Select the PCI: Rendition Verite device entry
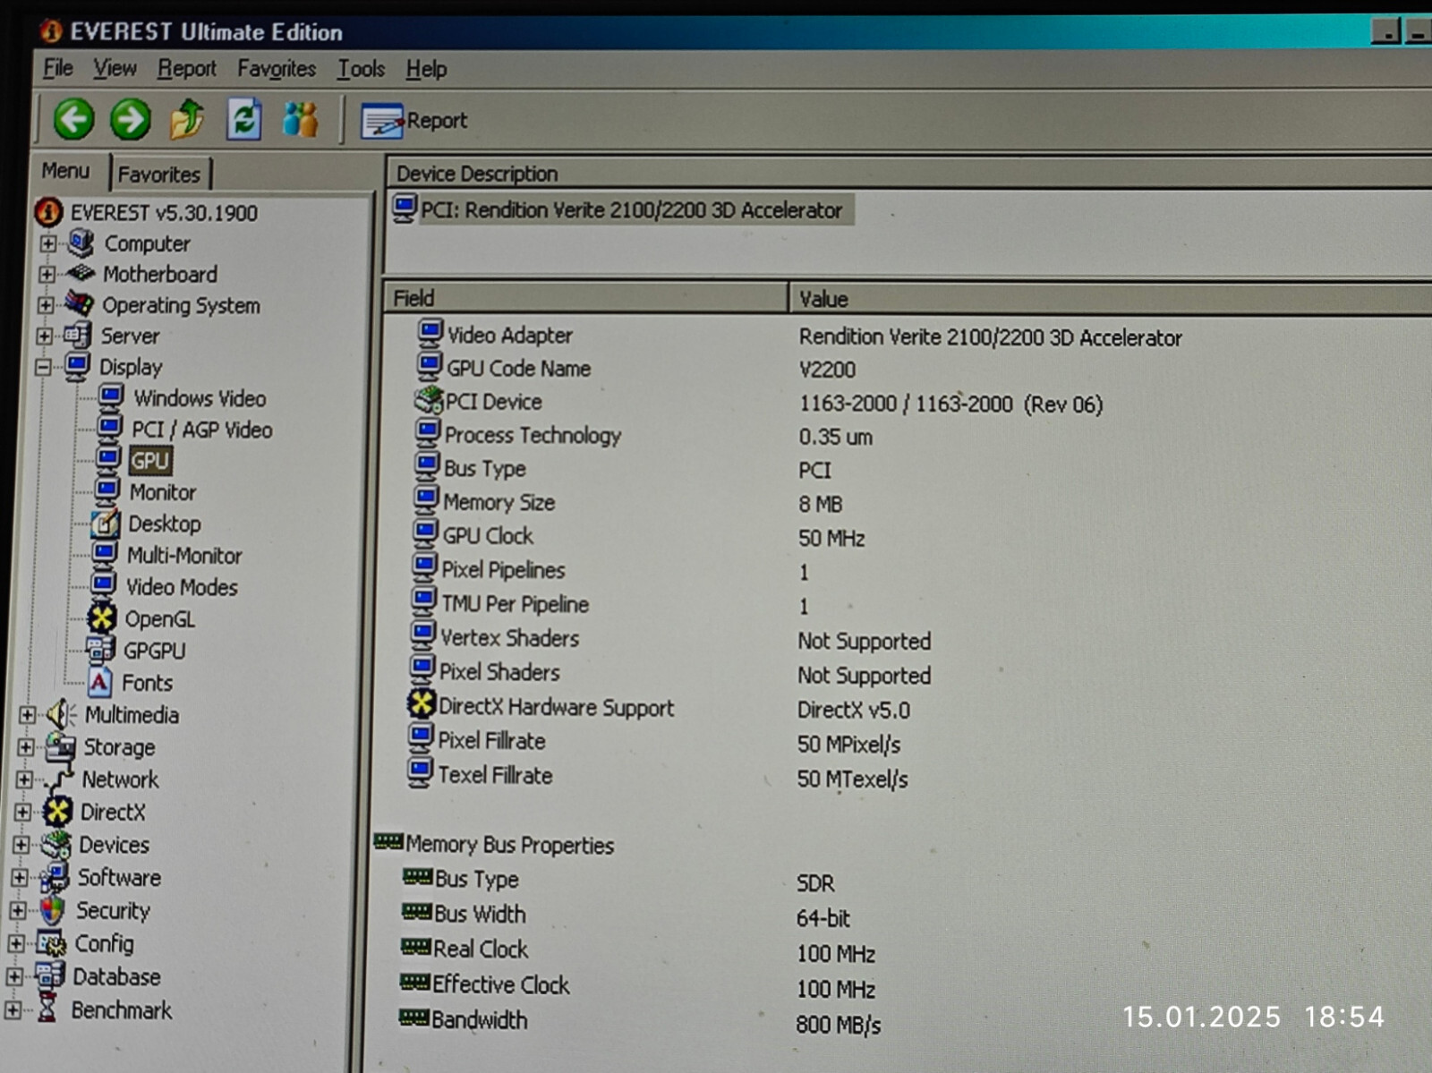 631,210
